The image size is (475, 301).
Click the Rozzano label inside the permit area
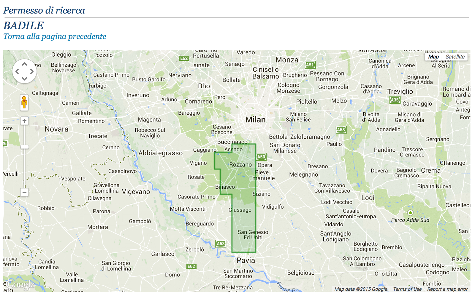click(x=240, y=165)
